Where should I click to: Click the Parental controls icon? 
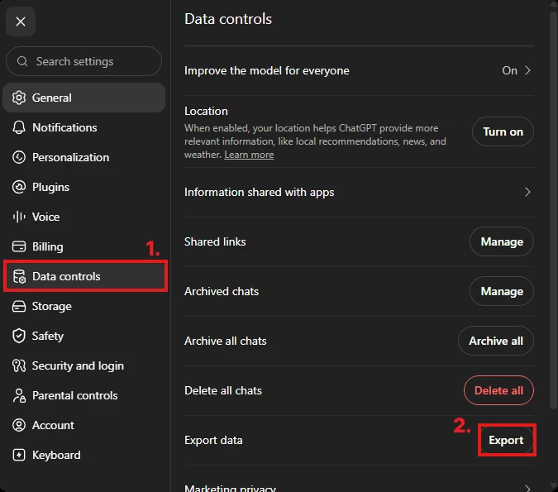pyautogui.click(x=19, y=395)
